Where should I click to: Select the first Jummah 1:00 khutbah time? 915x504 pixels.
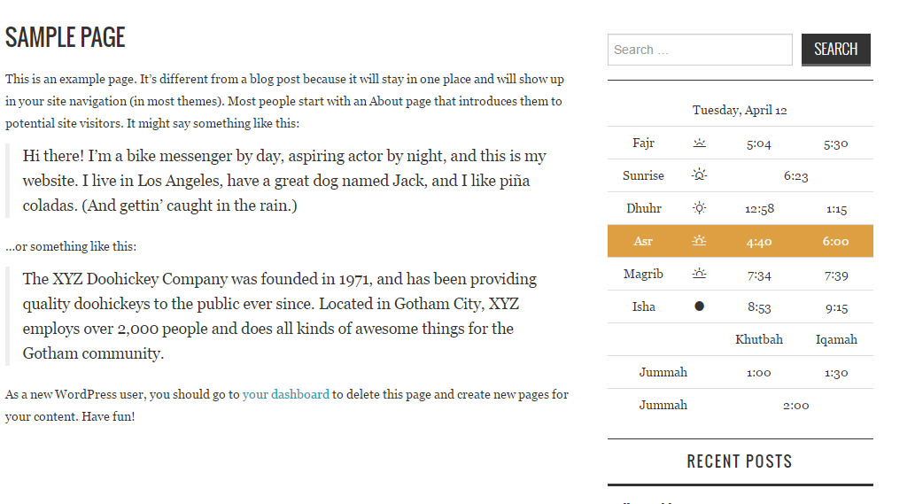pos(758,373)
